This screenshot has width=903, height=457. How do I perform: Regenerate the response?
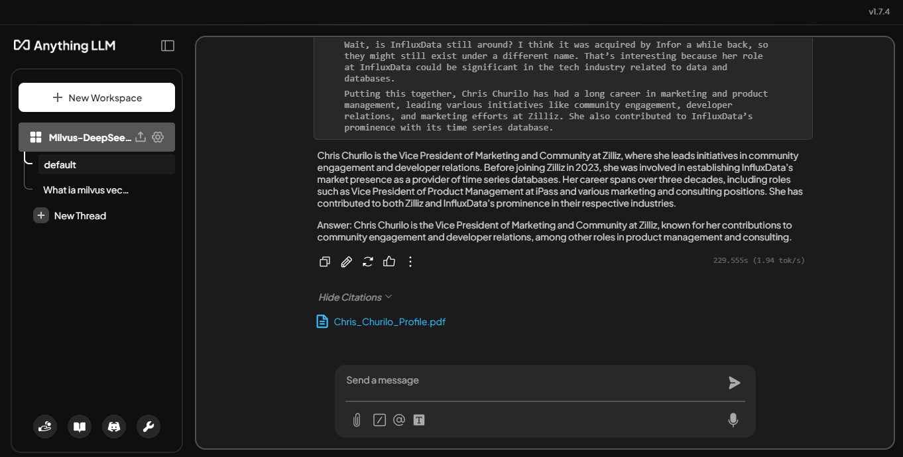368,262
